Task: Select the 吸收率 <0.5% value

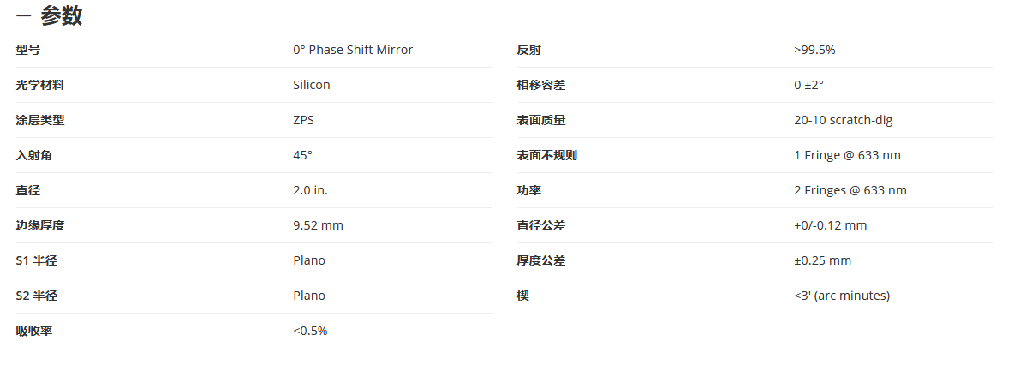Action: [x=310, y=331]
